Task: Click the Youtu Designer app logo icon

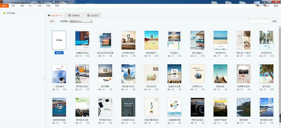Action: [2, 2]
